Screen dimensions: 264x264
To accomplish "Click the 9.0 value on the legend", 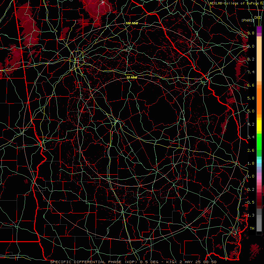I will (251, 46).
